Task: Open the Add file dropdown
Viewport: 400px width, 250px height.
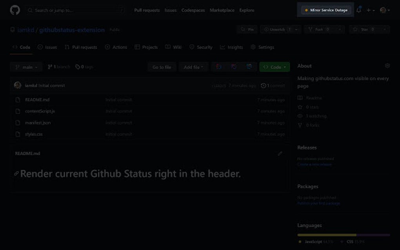Action: pos(193,67)
